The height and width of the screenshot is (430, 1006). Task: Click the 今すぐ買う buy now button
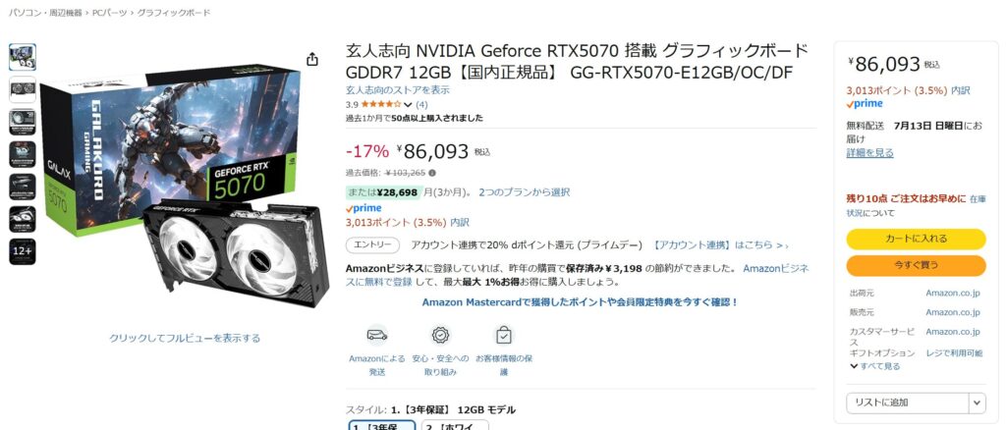click(x=916, y=265)
